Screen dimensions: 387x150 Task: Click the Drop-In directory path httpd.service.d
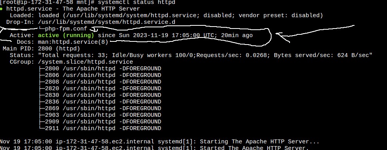[x=106, y=22]
